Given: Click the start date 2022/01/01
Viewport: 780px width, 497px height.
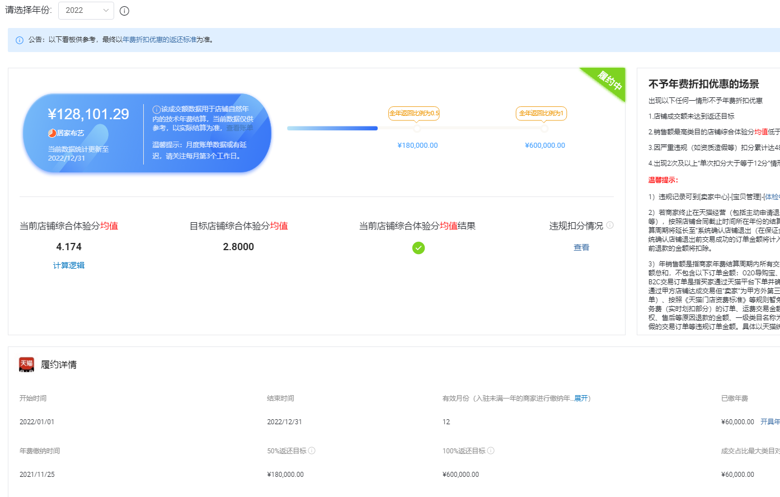Looking at the screenshot, I should [x=37, y=422].
